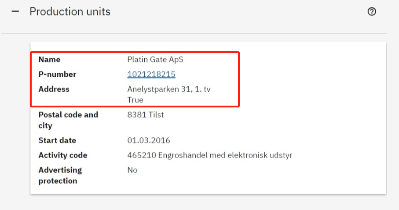The width and height of the screenshot is (399, 210).
Task: Click the Advertising protection value 'No'
Action: [x=132, y=170]
